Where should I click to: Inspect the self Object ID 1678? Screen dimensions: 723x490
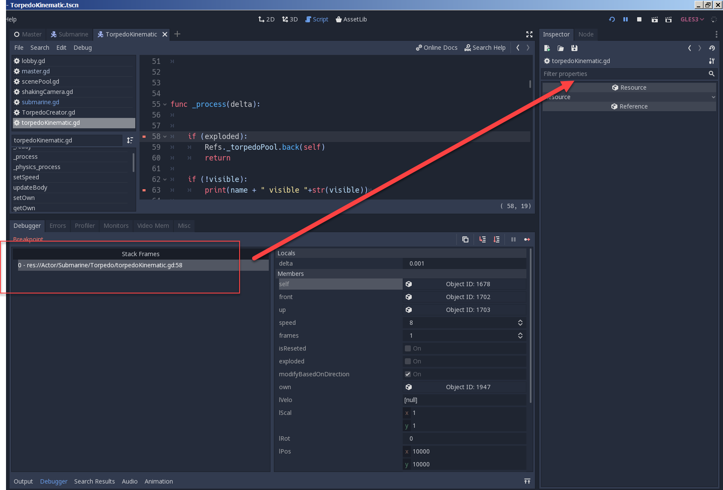pos(465,284)
